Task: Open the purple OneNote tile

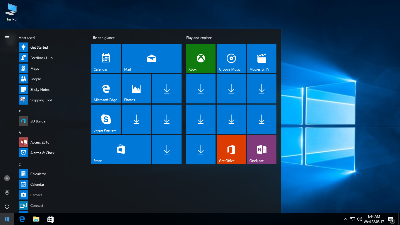Action: [262, 150]
